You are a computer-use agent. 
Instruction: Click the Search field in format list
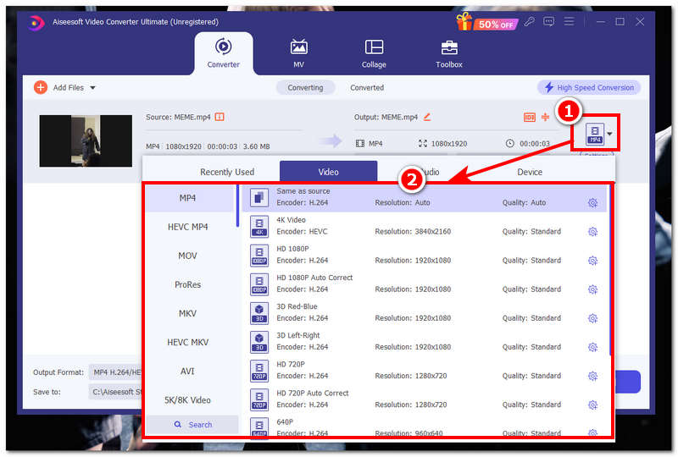tap(192, 425)
